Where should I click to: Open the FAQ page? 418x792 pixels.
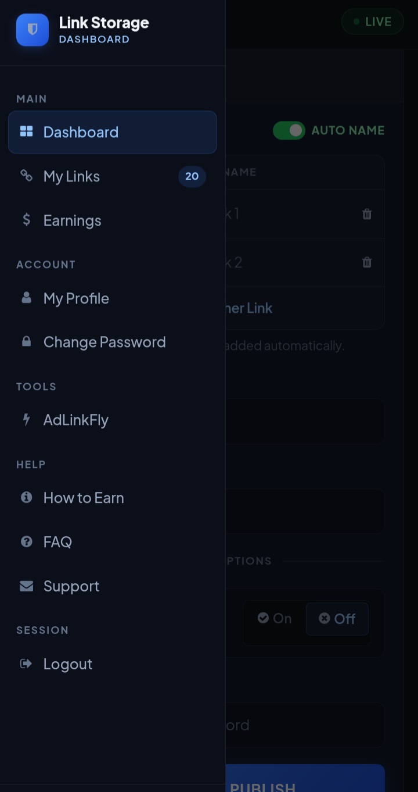[x=57, y=542]
